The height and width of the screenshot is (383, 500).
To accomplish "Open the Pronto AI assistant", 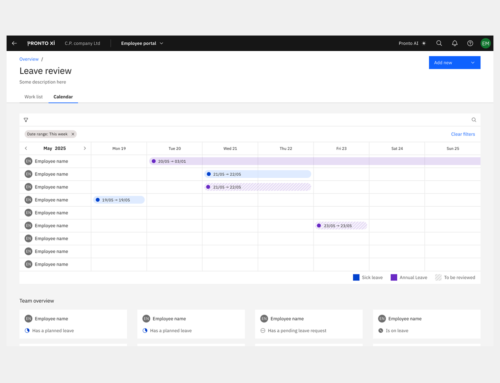I will click(x=412, y=43).
